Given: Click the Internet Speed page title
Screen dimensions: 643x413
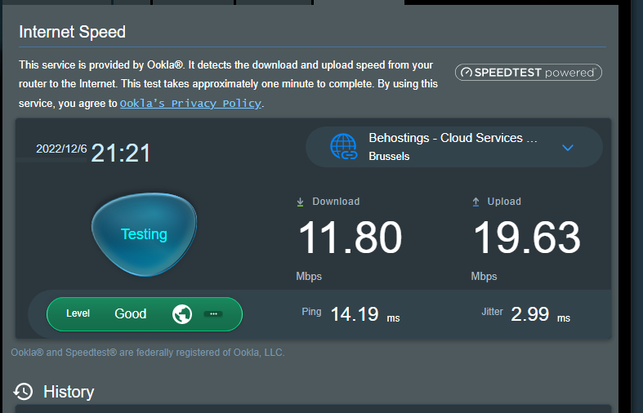Looking at the screenshot, I should [x=73, y=32].
